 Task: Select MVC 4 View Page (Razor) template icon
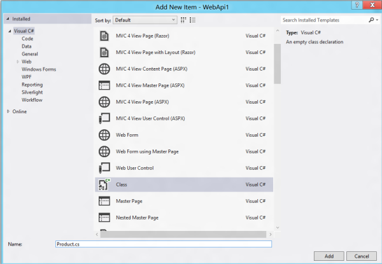(x=104, y=36)
